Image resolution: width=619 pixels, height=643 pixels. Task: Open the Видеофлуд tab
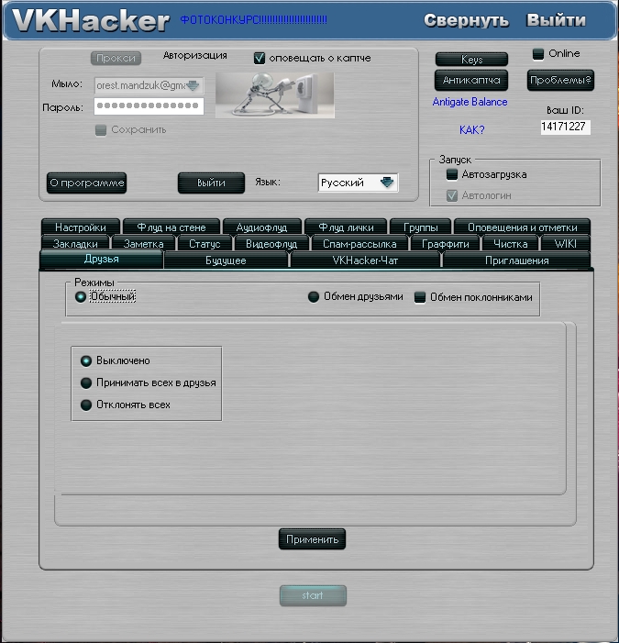(271, 244)
